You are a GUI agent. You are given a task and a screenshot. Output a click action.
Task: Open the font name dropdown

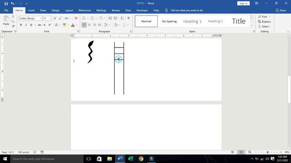(40, 18)
